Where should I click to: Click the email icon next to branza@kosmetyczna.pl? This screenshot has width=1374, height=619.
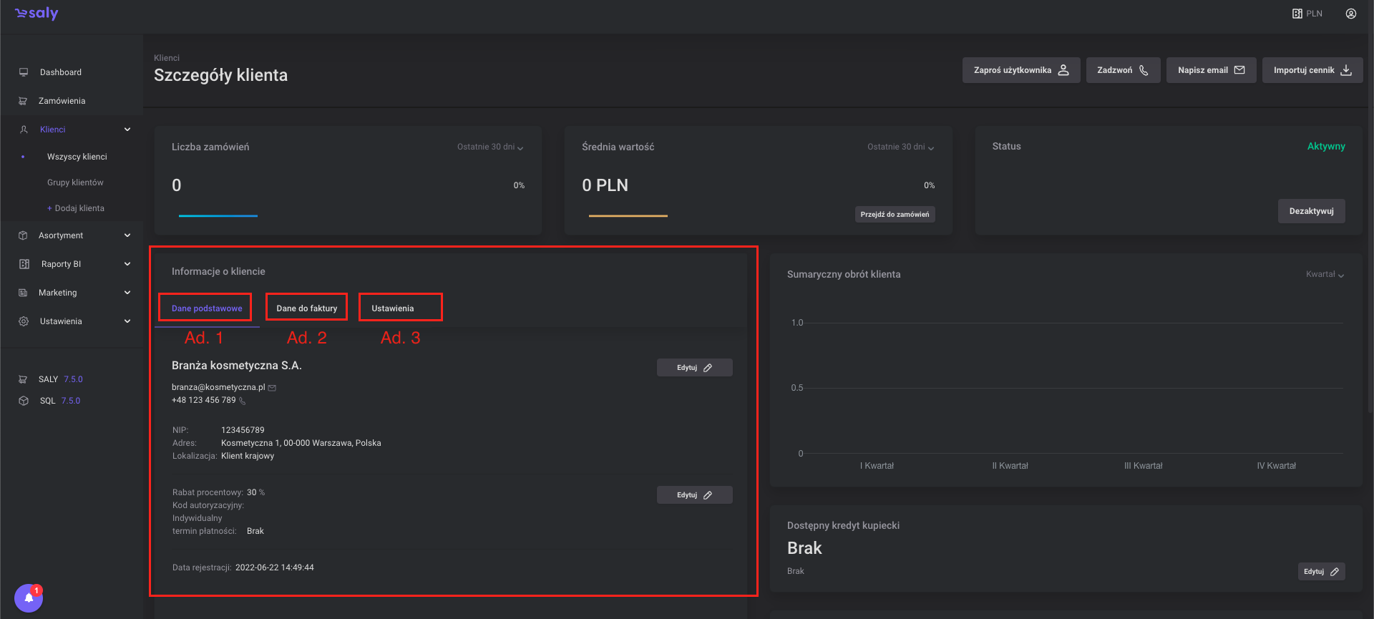point(272,388)
